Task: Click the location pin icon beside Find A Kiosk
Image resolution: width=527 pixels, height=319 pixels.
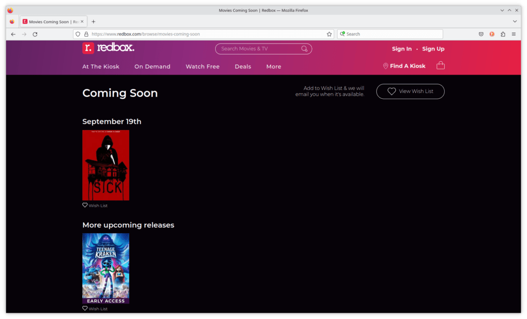Action: [x=385, y=66]
